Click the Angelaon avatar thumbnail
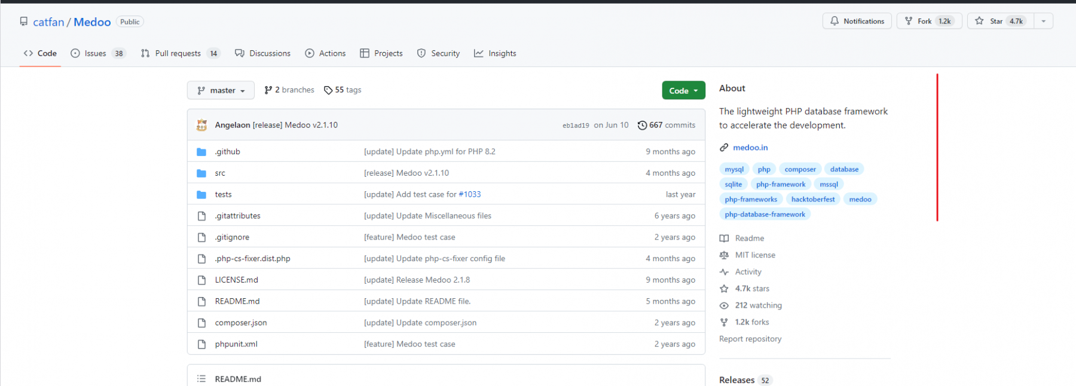This screenshot has height=386, width=1076. 202,125
